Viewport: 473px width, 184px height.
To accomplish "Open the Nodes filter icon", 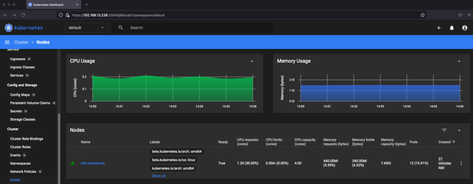I will 444,130.
